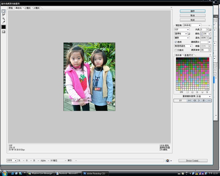Open color table panel options menu arrows
The image size is (220, 176).
[210, 55]
